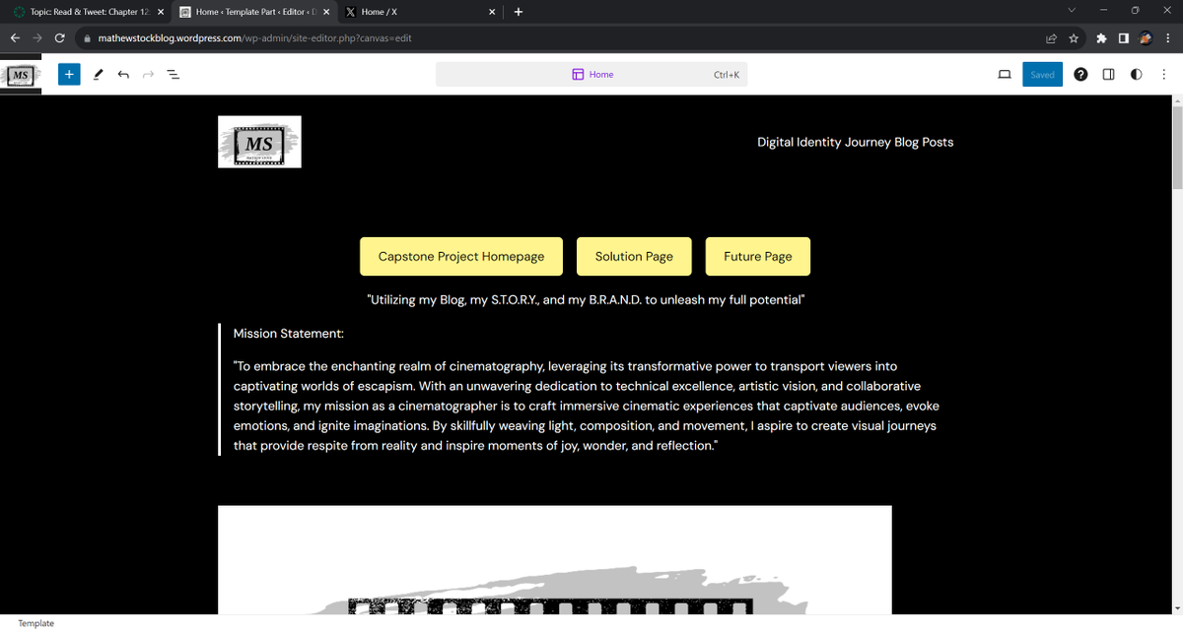Select the tagline starting 'Utilizing my Blog'

coord(586,299)
